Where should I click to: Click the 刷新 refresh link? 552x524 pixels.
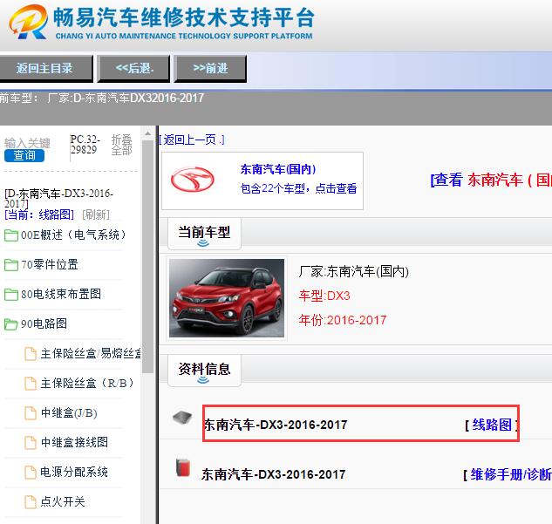tap(96, 214)
